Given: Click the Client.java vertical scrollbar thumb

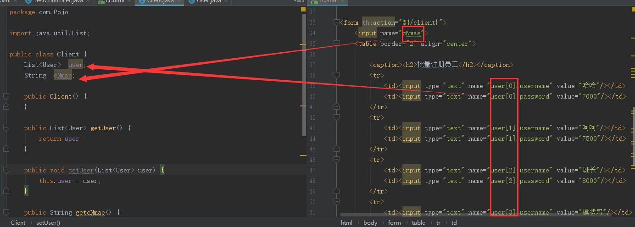Looking at the screenshot, I should pyautogui.click(x=304, y=76).
